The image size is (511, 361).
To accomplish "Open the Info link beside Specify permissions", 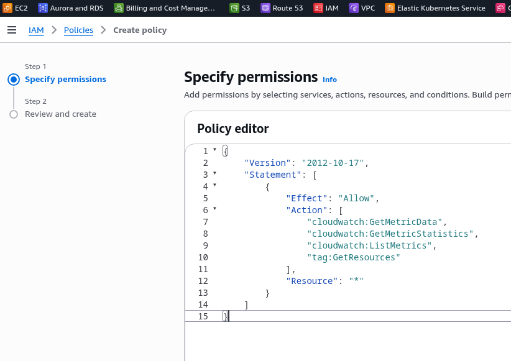I will pyautogui.click(x=329, y=80).
